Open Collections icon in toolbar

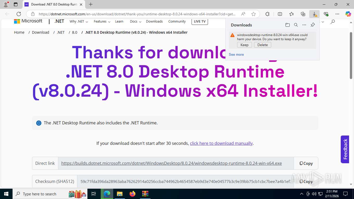coord(303,14)
